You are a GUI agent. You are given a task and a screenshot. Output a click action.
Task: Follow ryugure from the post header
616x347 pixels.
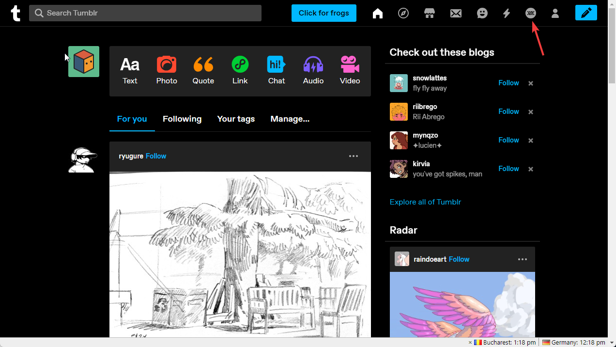[156, 156]
